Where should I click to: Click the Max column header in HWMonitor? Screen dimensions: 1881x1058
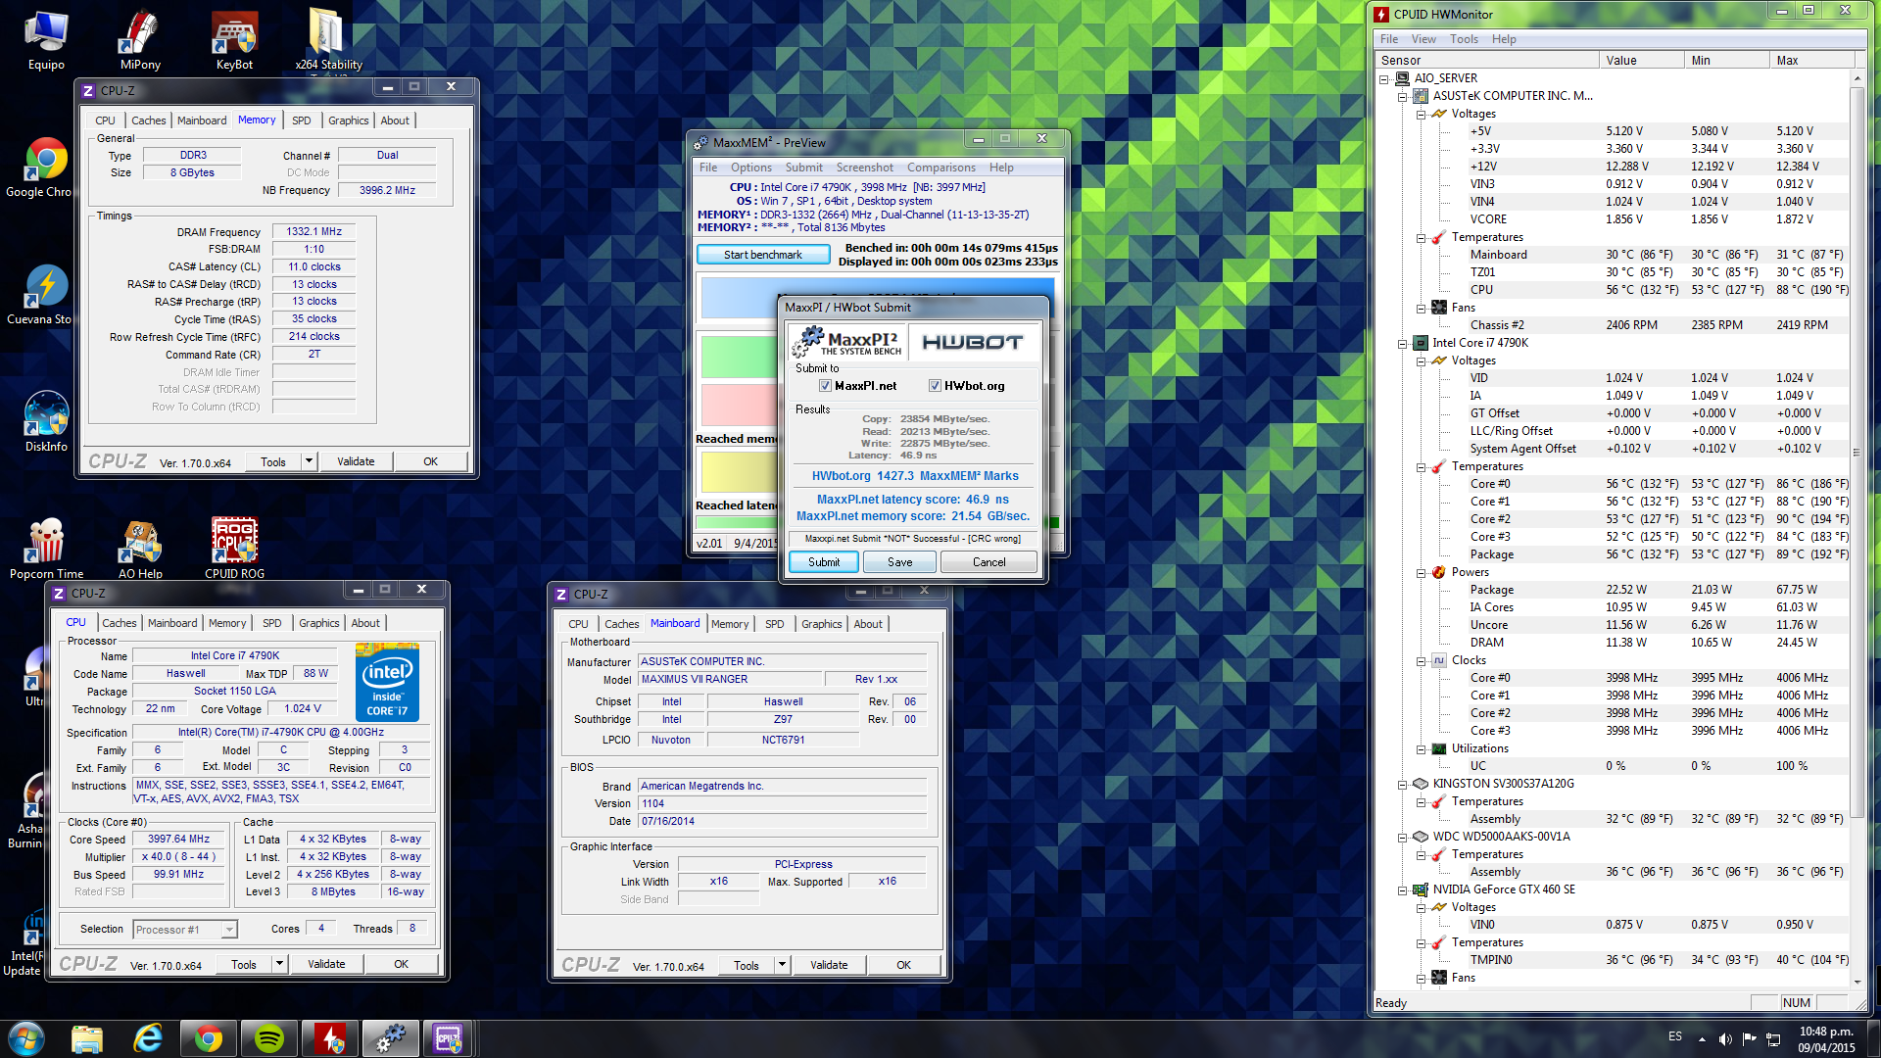tap(1812, 60)
